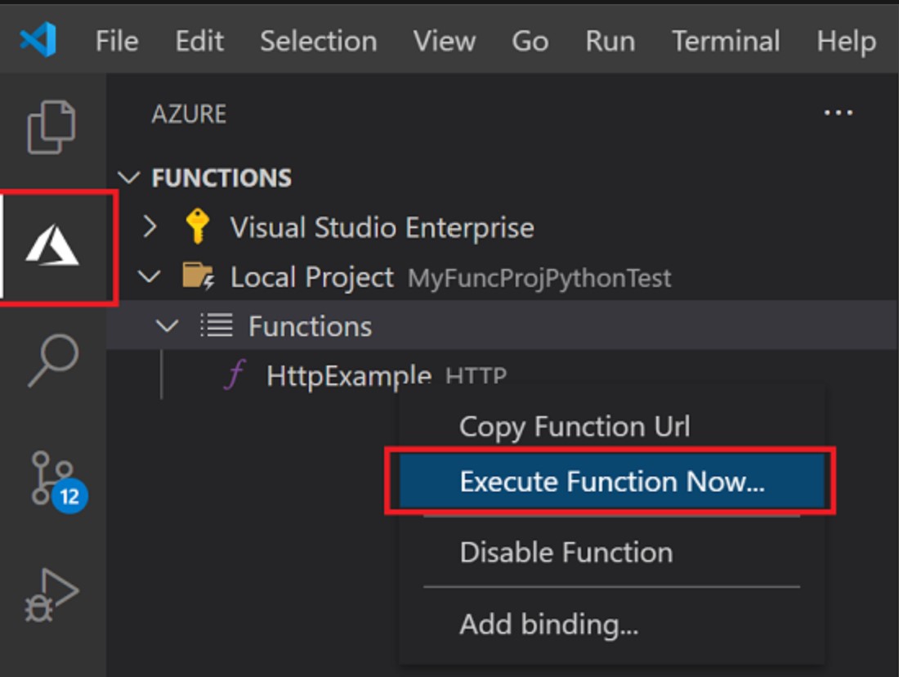This screenshot has width=899, height=677.
Task: Click the AZURE panel title
Action: 189,114
